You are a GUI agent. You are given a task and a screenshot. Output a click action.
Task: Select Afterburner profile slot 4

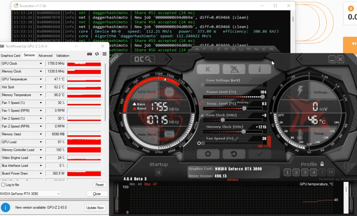(314, 173)
